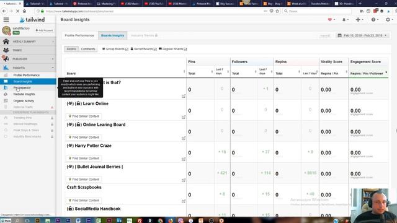
Task: Click the browser back arrow
Action: pos(4,11)
